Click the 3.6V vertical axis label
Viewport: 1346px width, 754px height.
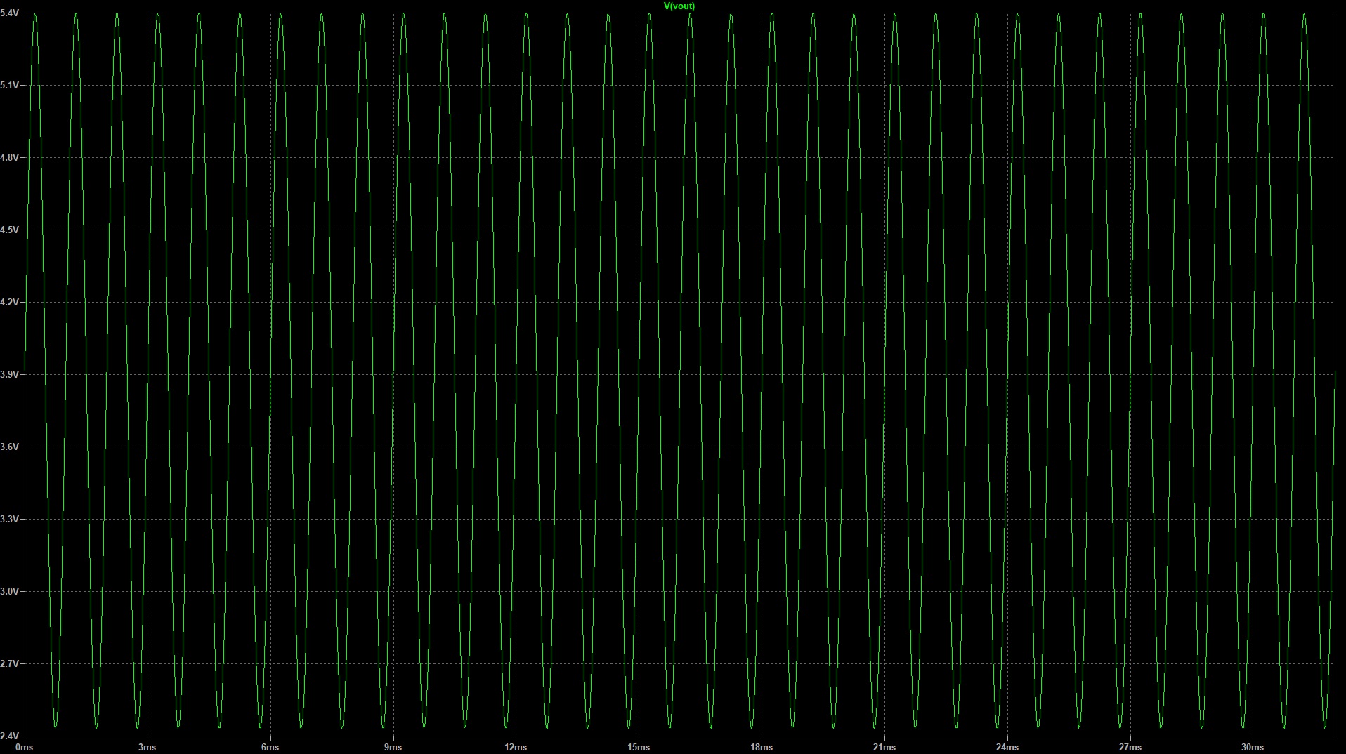[x=10, y=447]
